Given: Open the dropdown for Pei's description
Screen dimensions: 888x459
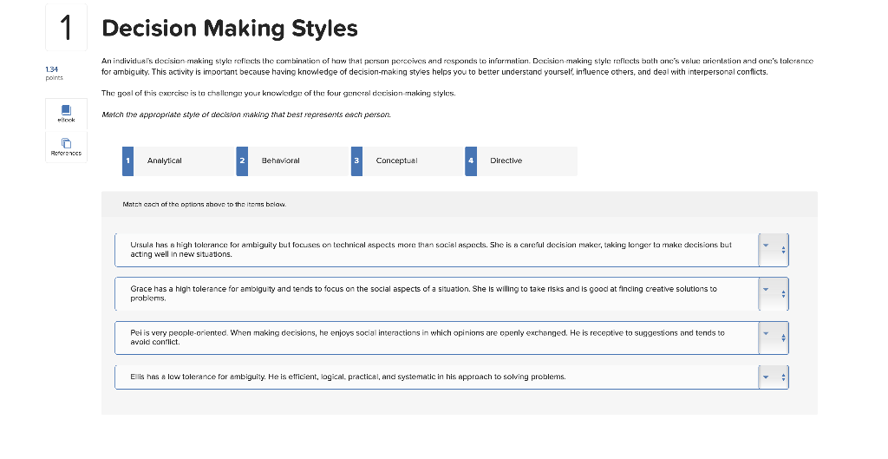Looking at the screenshot, I should [774, 338].
